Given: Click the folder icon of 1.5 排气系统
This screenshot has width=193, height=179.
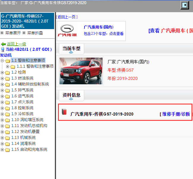Looking at the screenshot, I should coord(7,91).
